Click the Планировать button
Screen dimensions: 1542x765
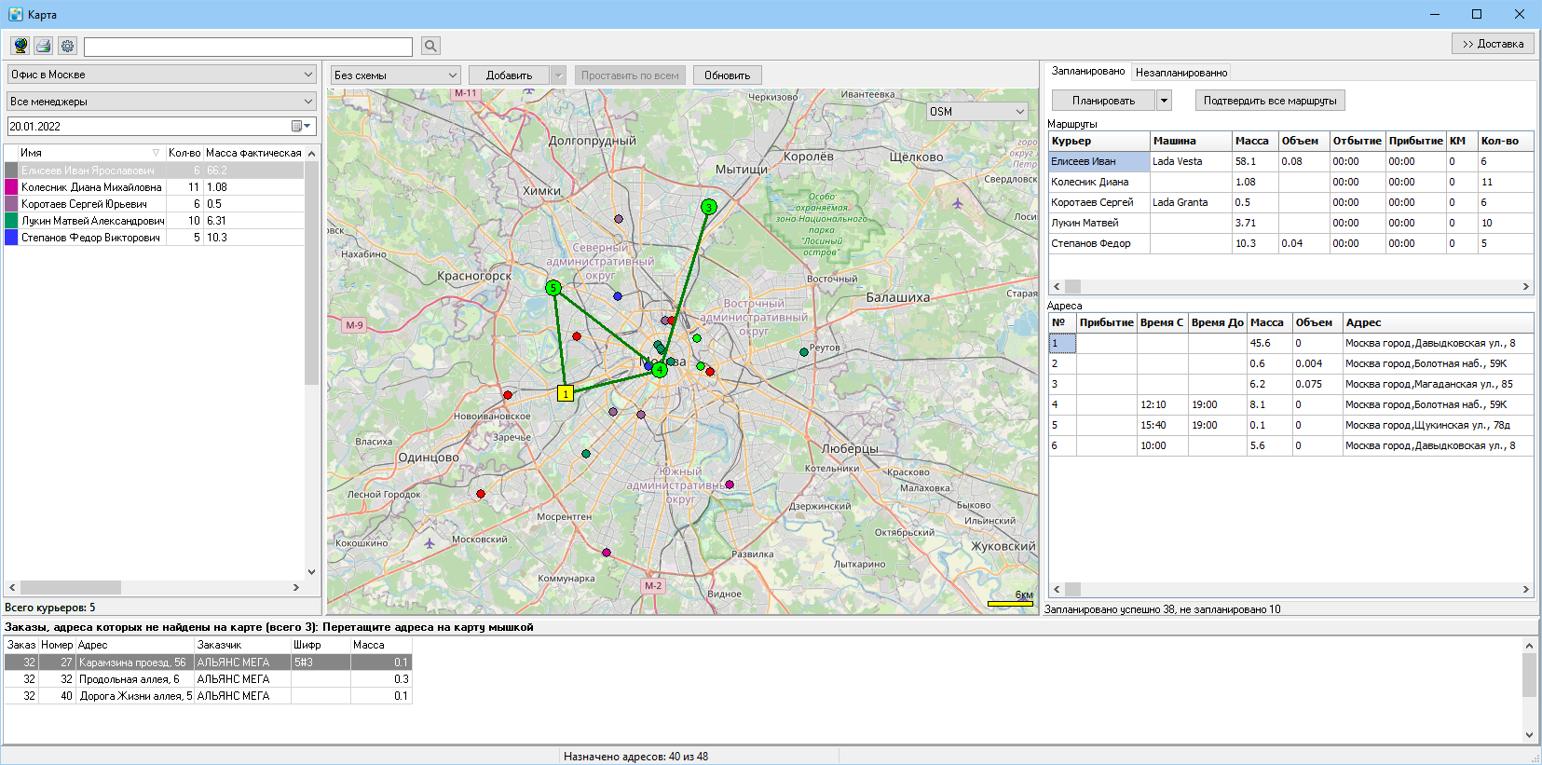[x=1103, y=101]
